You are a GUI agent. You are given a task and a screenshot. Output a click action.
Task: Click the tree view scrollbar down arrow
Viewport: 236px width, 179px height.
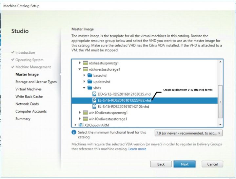[221, 125]
